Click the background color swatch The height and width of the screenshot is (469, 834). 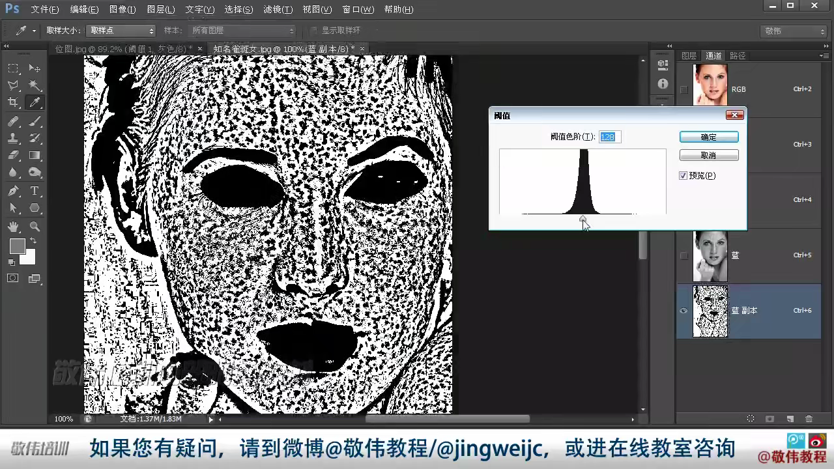click(29, 259)
